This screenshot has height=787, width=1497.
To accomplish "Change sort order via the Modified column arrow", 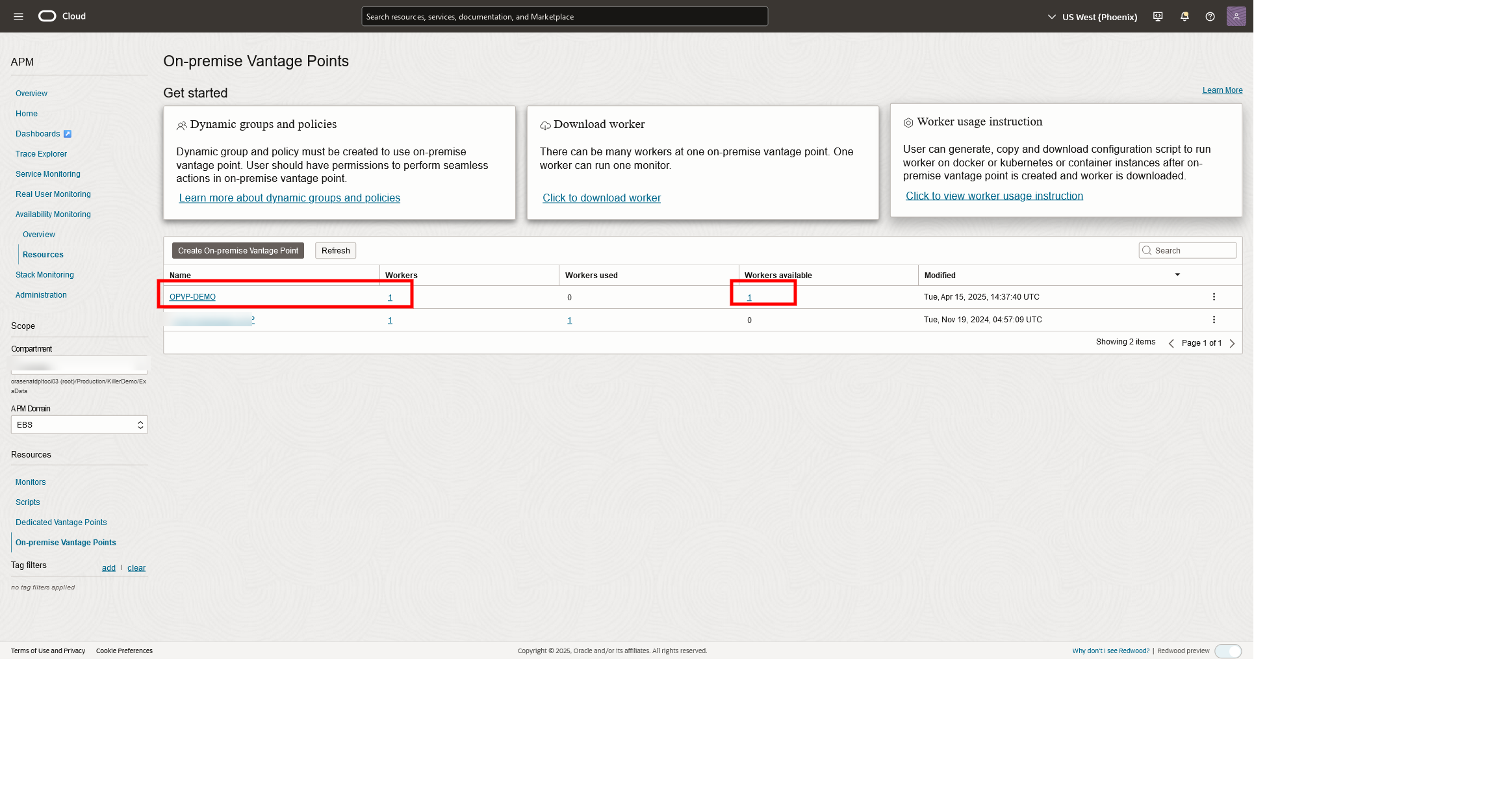I will [x=1177, y=274].
